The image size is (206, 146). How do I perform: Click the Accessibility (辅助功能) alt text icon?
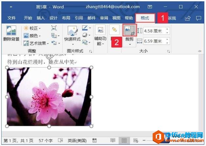[100, 30]
